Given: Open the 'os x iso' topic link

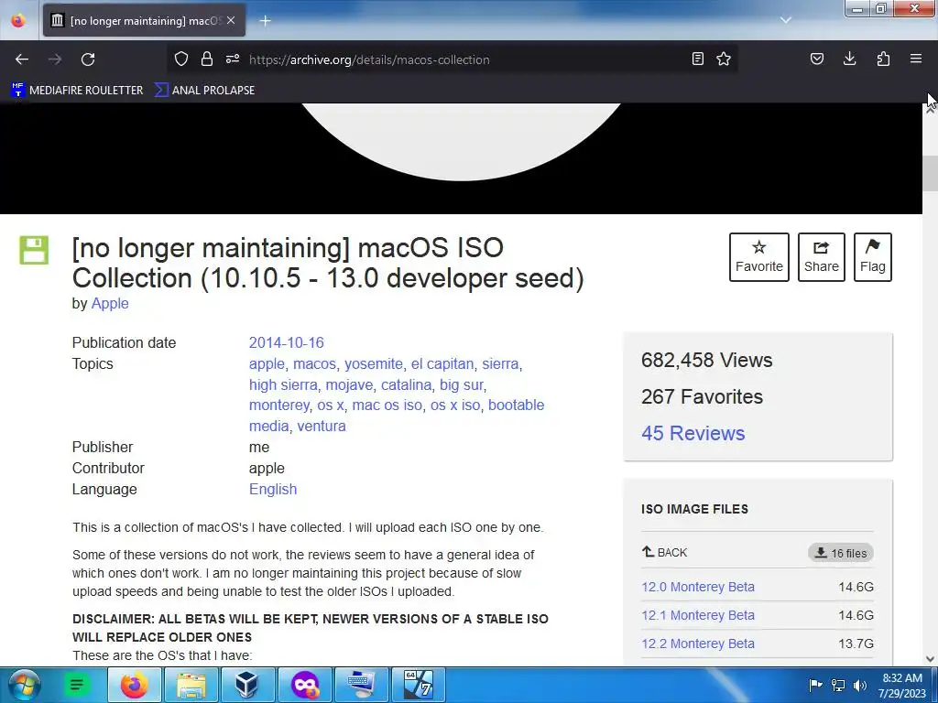Looking at the screenshot, I should [x=455, y=406].
